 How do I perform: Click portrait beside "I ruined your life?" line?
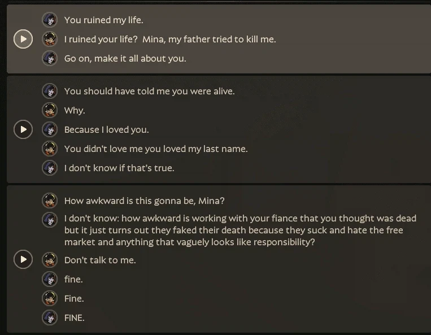tap(50, 39)
